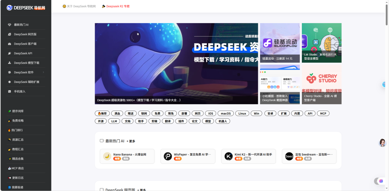Open the LM Studio thumbnail card
This screenshot has height=191, width=389.
(322, 43)
